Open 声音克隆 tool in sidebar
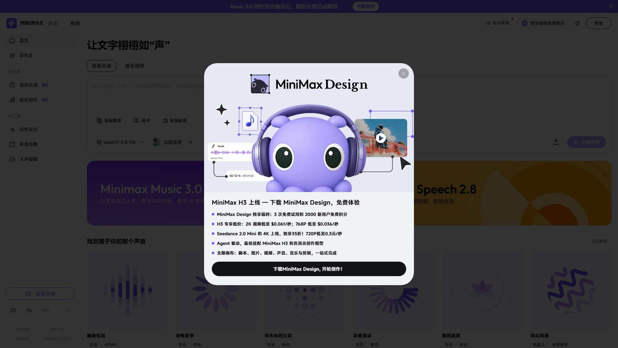Image resolution: width=618 pixels, height=348 pixels. 40,144
